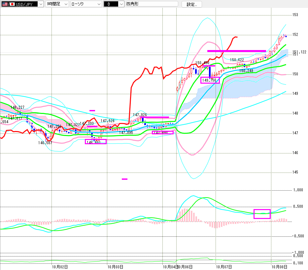Open the USD/JPY currency pair dropdown

pyautogui.click(x=40, y=4)
